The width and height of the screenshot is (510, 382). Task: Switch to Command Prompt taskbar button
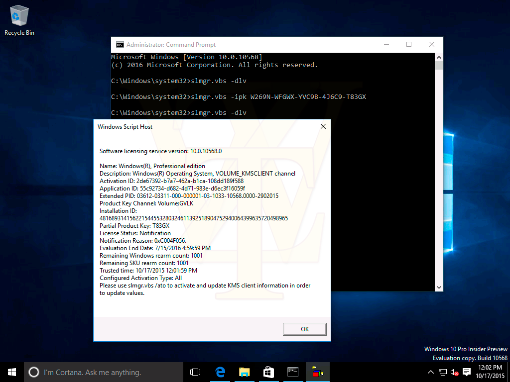tap(293, 372)
